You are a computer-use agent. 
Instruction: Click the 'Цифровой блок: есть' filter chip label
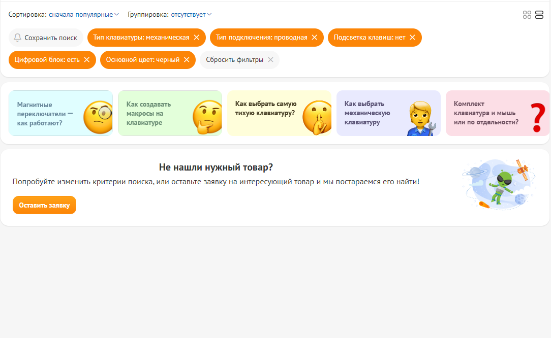coord(47,60)
